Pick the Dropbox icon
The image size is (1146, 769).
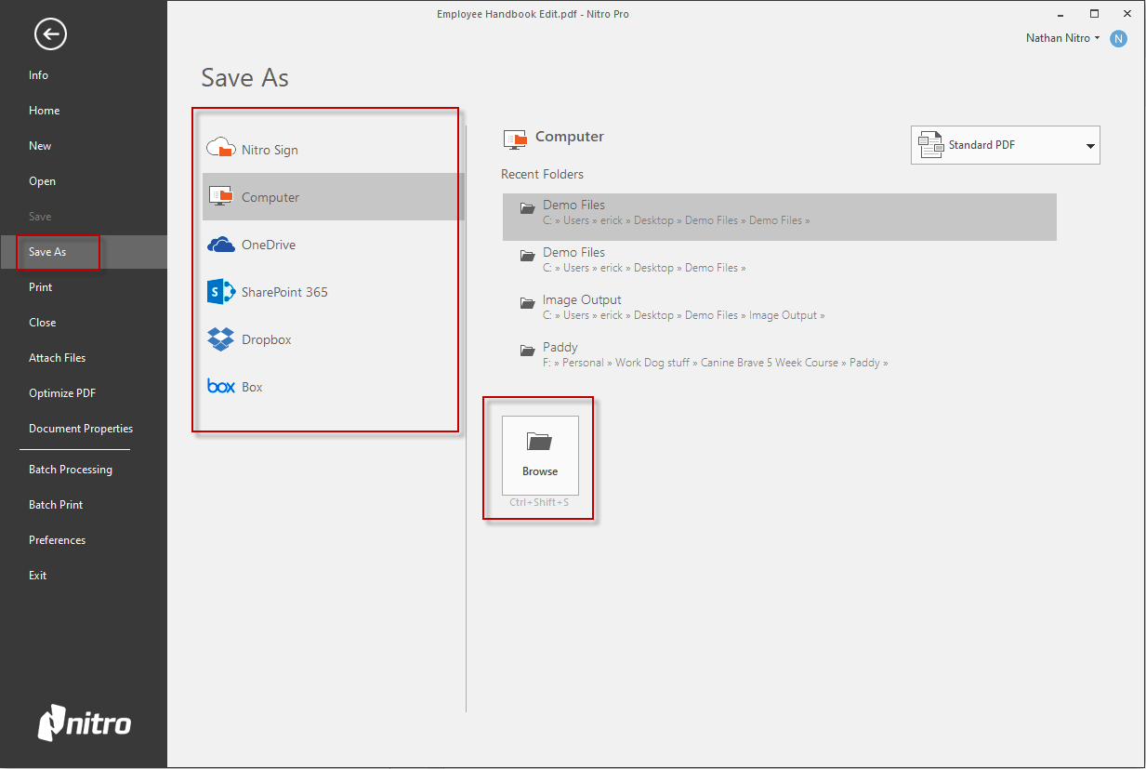[x=220, y=339]
